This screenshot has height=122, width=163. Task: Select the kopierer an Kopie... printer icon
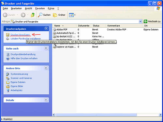click(54, 47)
